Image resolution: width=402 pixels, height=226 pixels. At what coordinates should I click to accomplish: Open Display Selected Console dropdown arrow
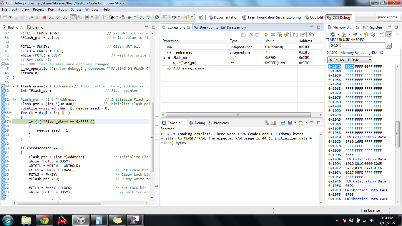click(295, 123)
